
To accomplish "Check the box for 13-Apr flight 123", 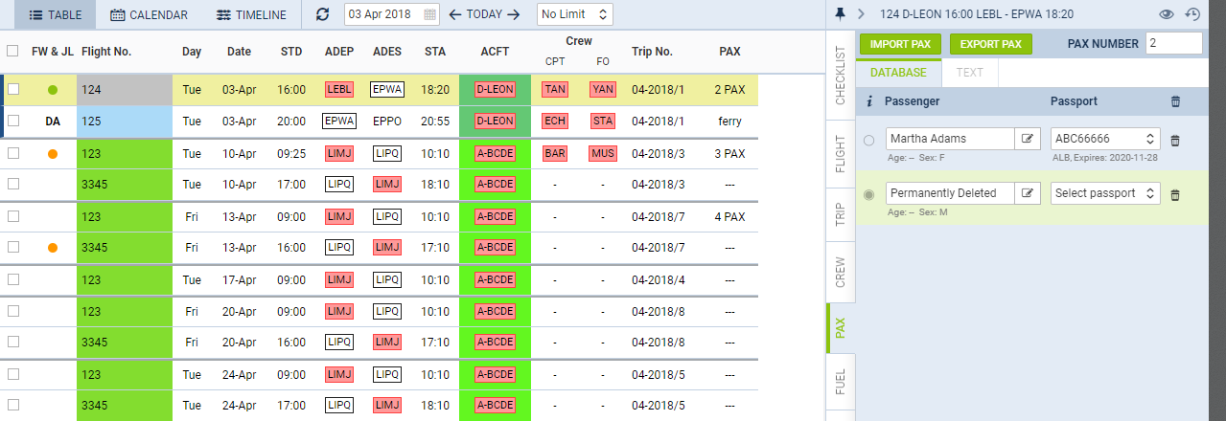I will coord(13,216).
